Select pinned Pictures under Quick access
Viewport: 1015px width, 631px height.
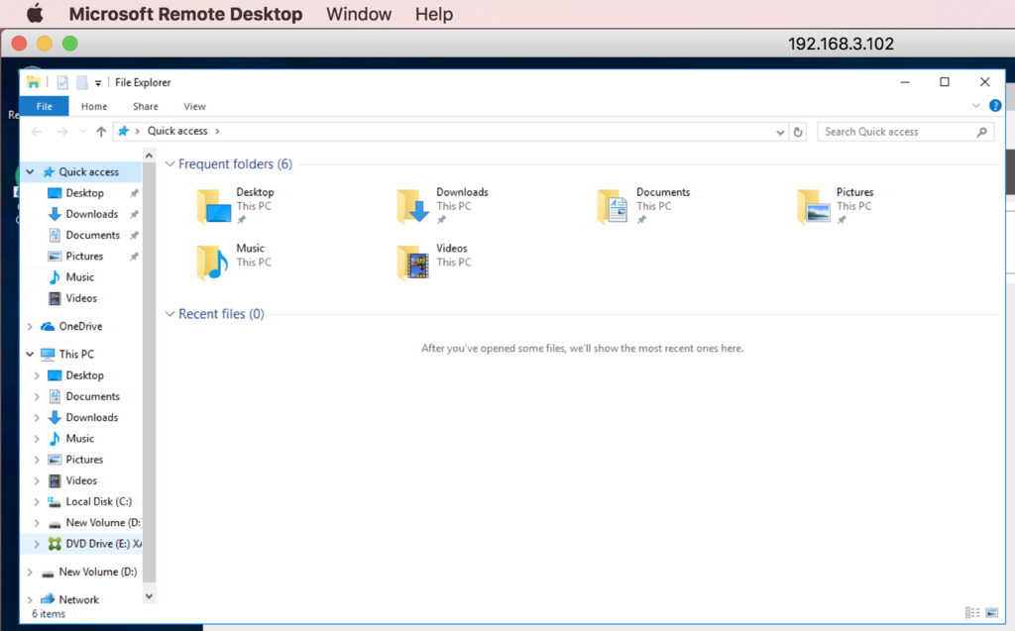point(84,256)
